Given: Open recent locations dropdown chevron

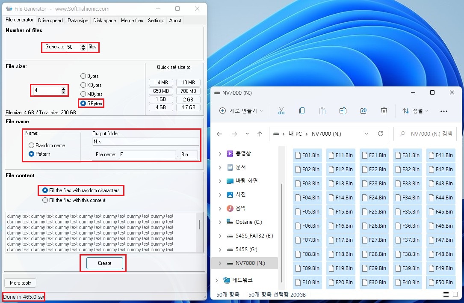Looking at the screenshot, I should [x=247, y=134].
